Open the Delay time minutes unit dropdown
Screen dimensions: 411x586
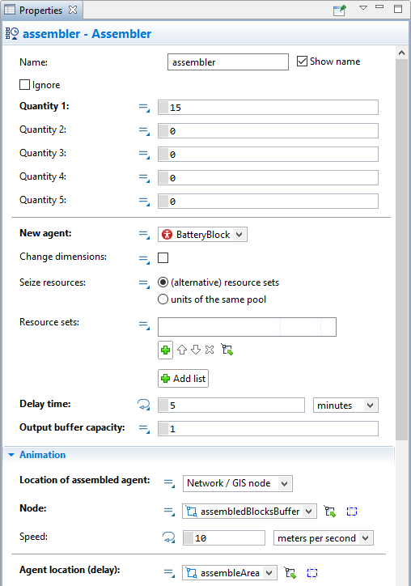pos(345,406)
